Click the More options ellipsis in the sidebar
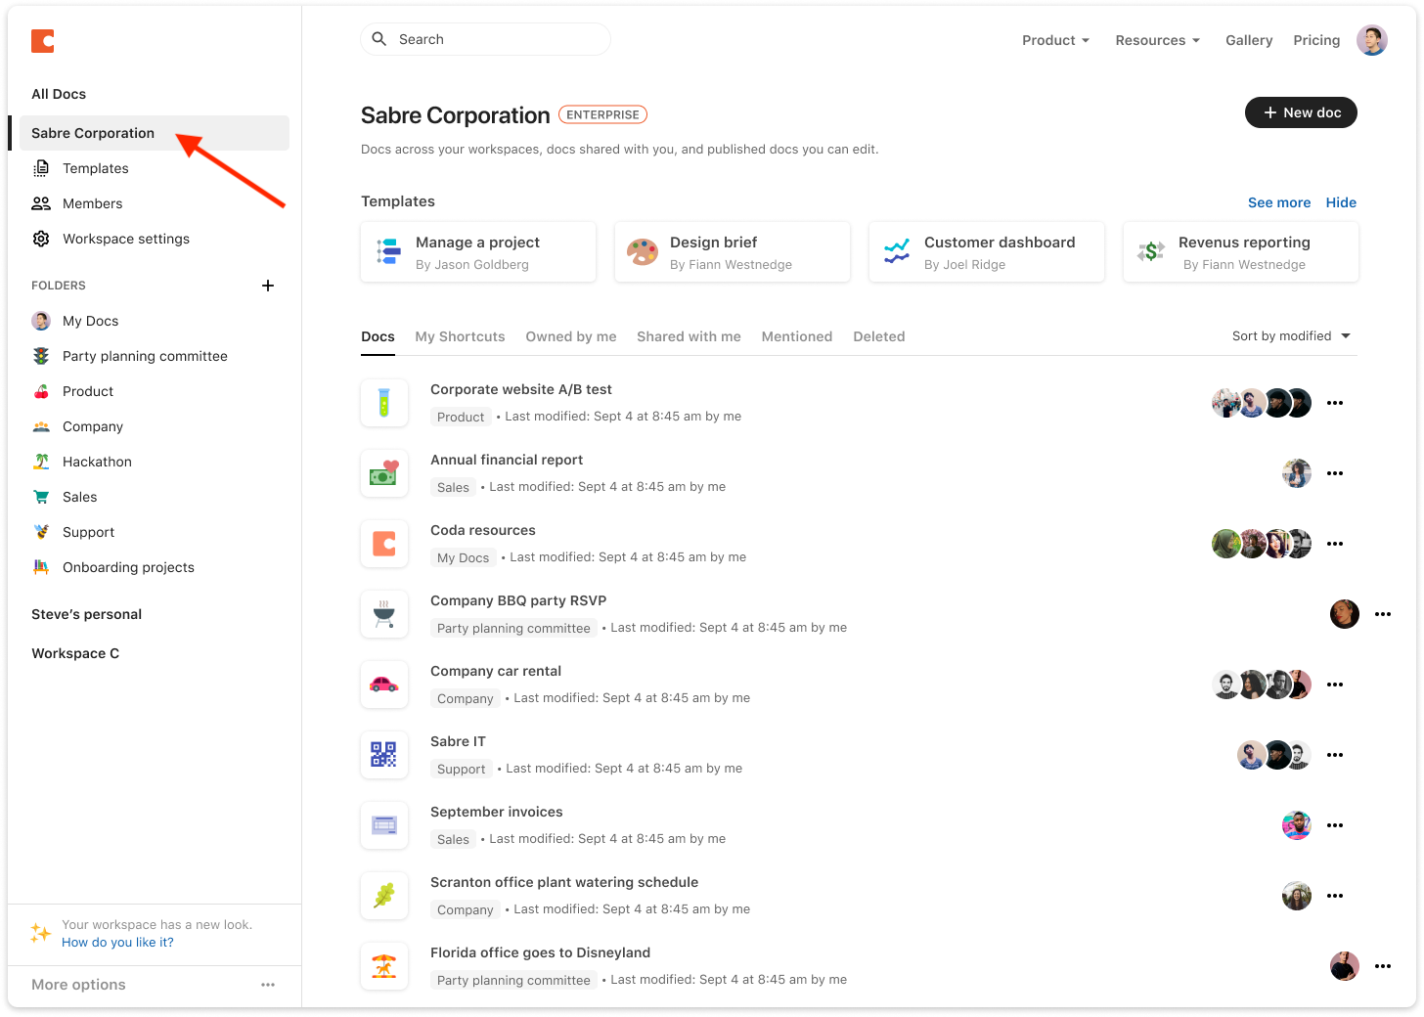The width and height of the screenshot is (1424, 1017). (268, 985)
